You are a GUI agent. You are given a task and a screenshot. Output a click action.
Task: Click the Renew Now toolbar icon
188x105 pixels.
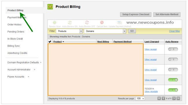[55, 22]
